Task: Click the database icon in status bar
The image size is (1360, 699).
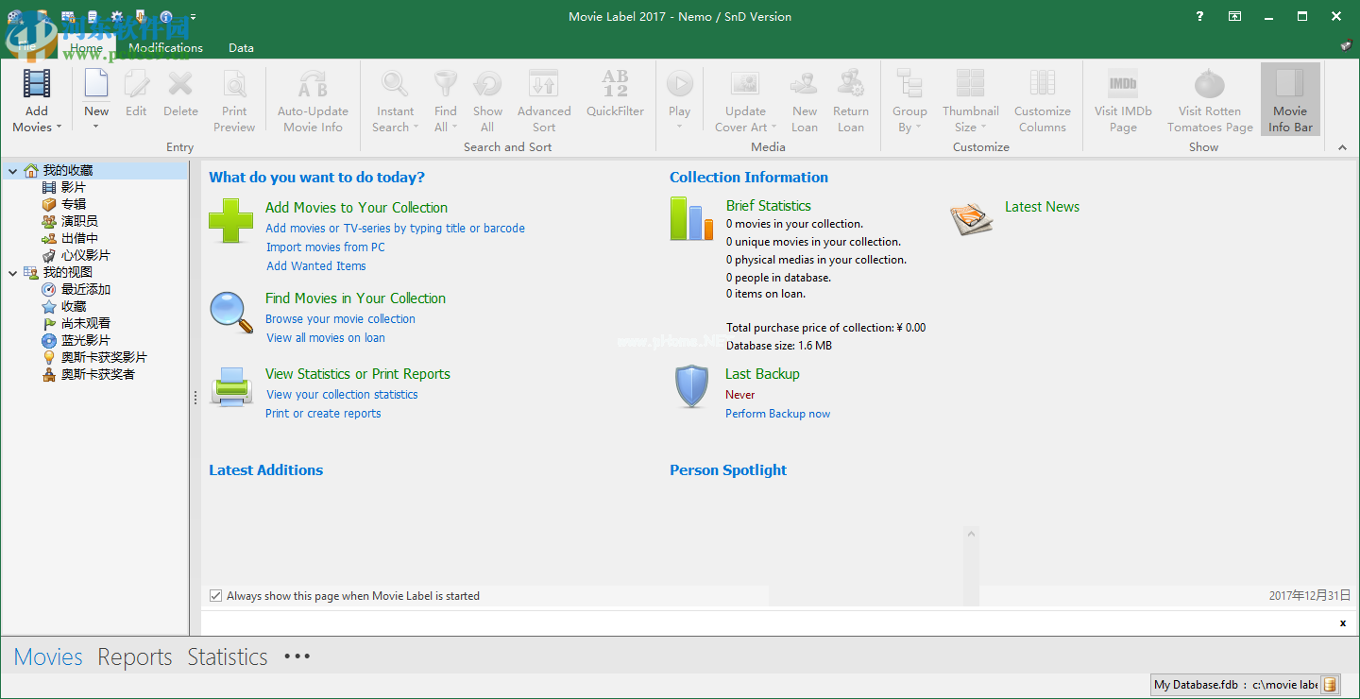Action: pos(1330,685)
